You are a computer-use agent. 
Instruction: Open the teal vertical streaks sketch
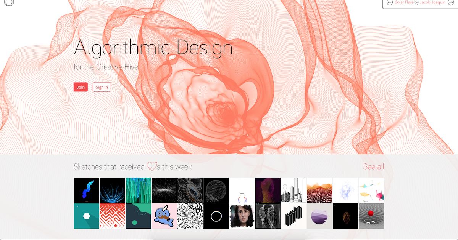point(138,190)
